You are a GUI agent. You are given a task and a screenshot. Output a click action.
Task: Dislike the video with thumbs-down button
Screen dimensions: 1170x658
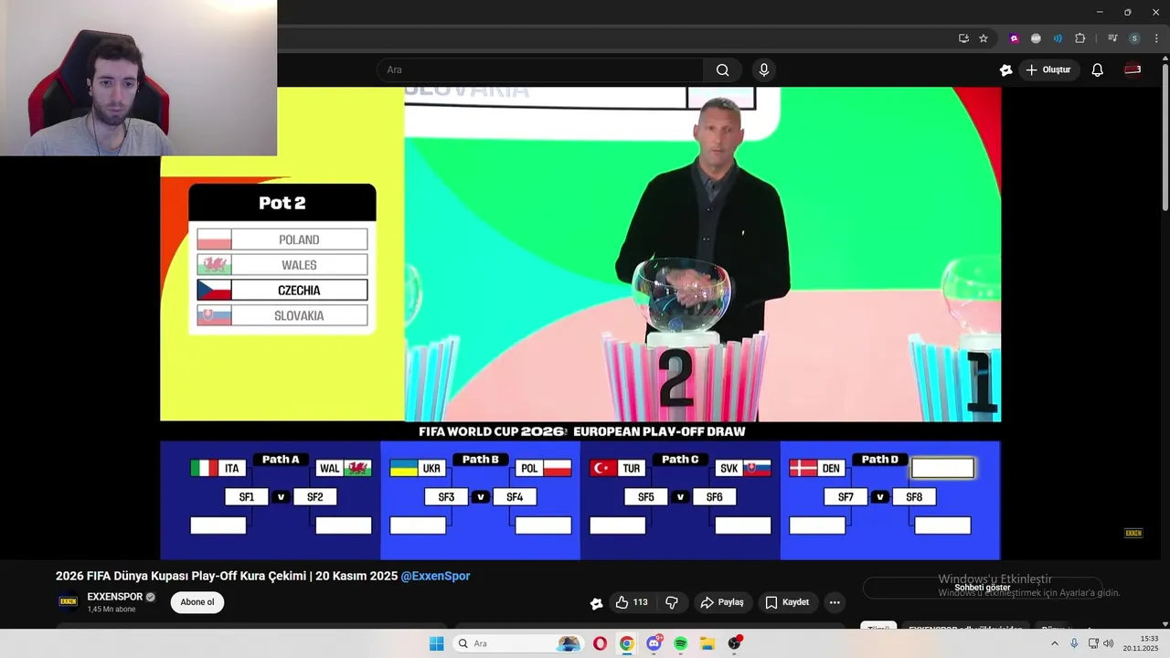(672, 602)
